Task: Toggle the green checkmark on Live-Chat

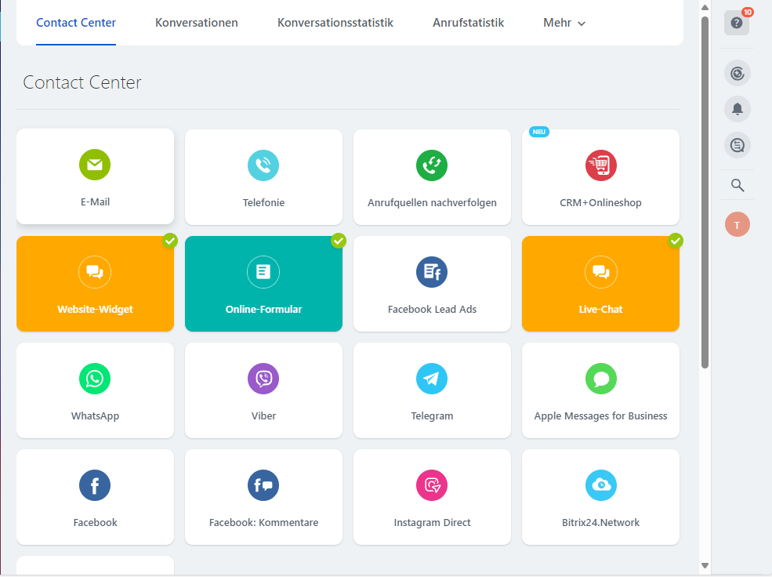Action: click(x=676, y=241)
